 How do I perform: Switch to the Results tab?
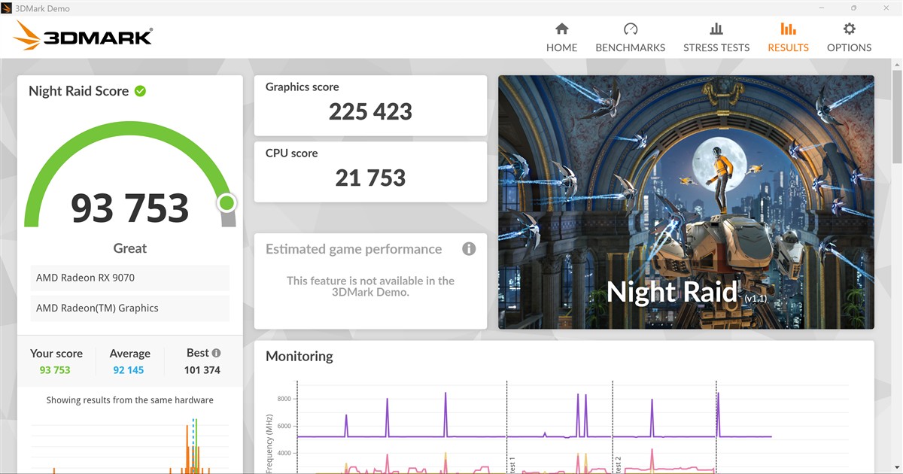[788, 38]
